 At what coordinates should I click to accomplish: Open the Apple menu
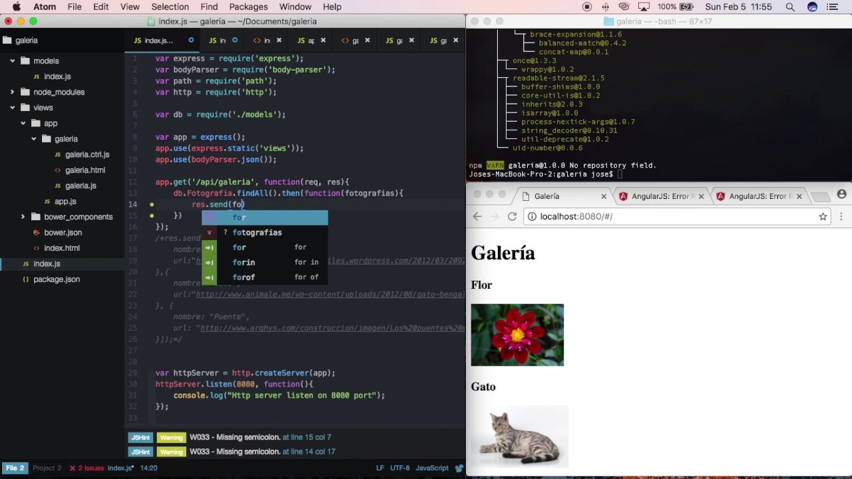pos(17,7)
